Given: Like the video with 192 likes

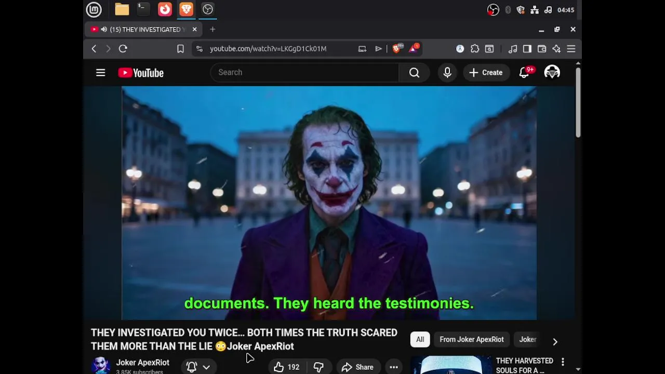Looking at the screenshot, I should click(287, 367).
